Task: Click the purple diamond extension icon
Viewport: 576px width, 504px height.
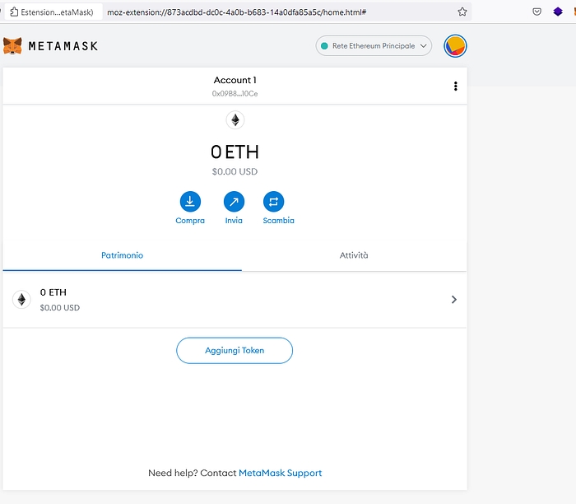Action: click(558, 12)
